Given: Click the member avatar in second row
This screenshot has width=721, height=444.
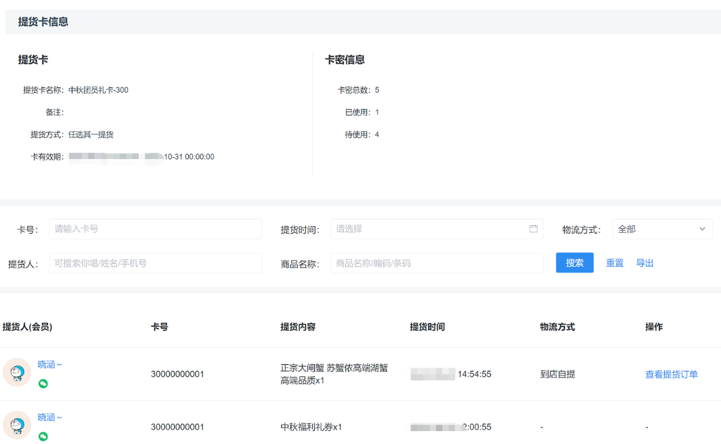Looking at the screenshot, I should (x=17, y=425).
